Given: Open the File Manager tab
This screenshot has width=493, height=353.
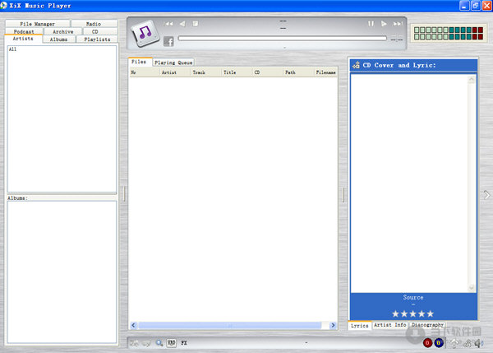Looking at the screenshot, I should pyautogui.click(x=38, y=24).
